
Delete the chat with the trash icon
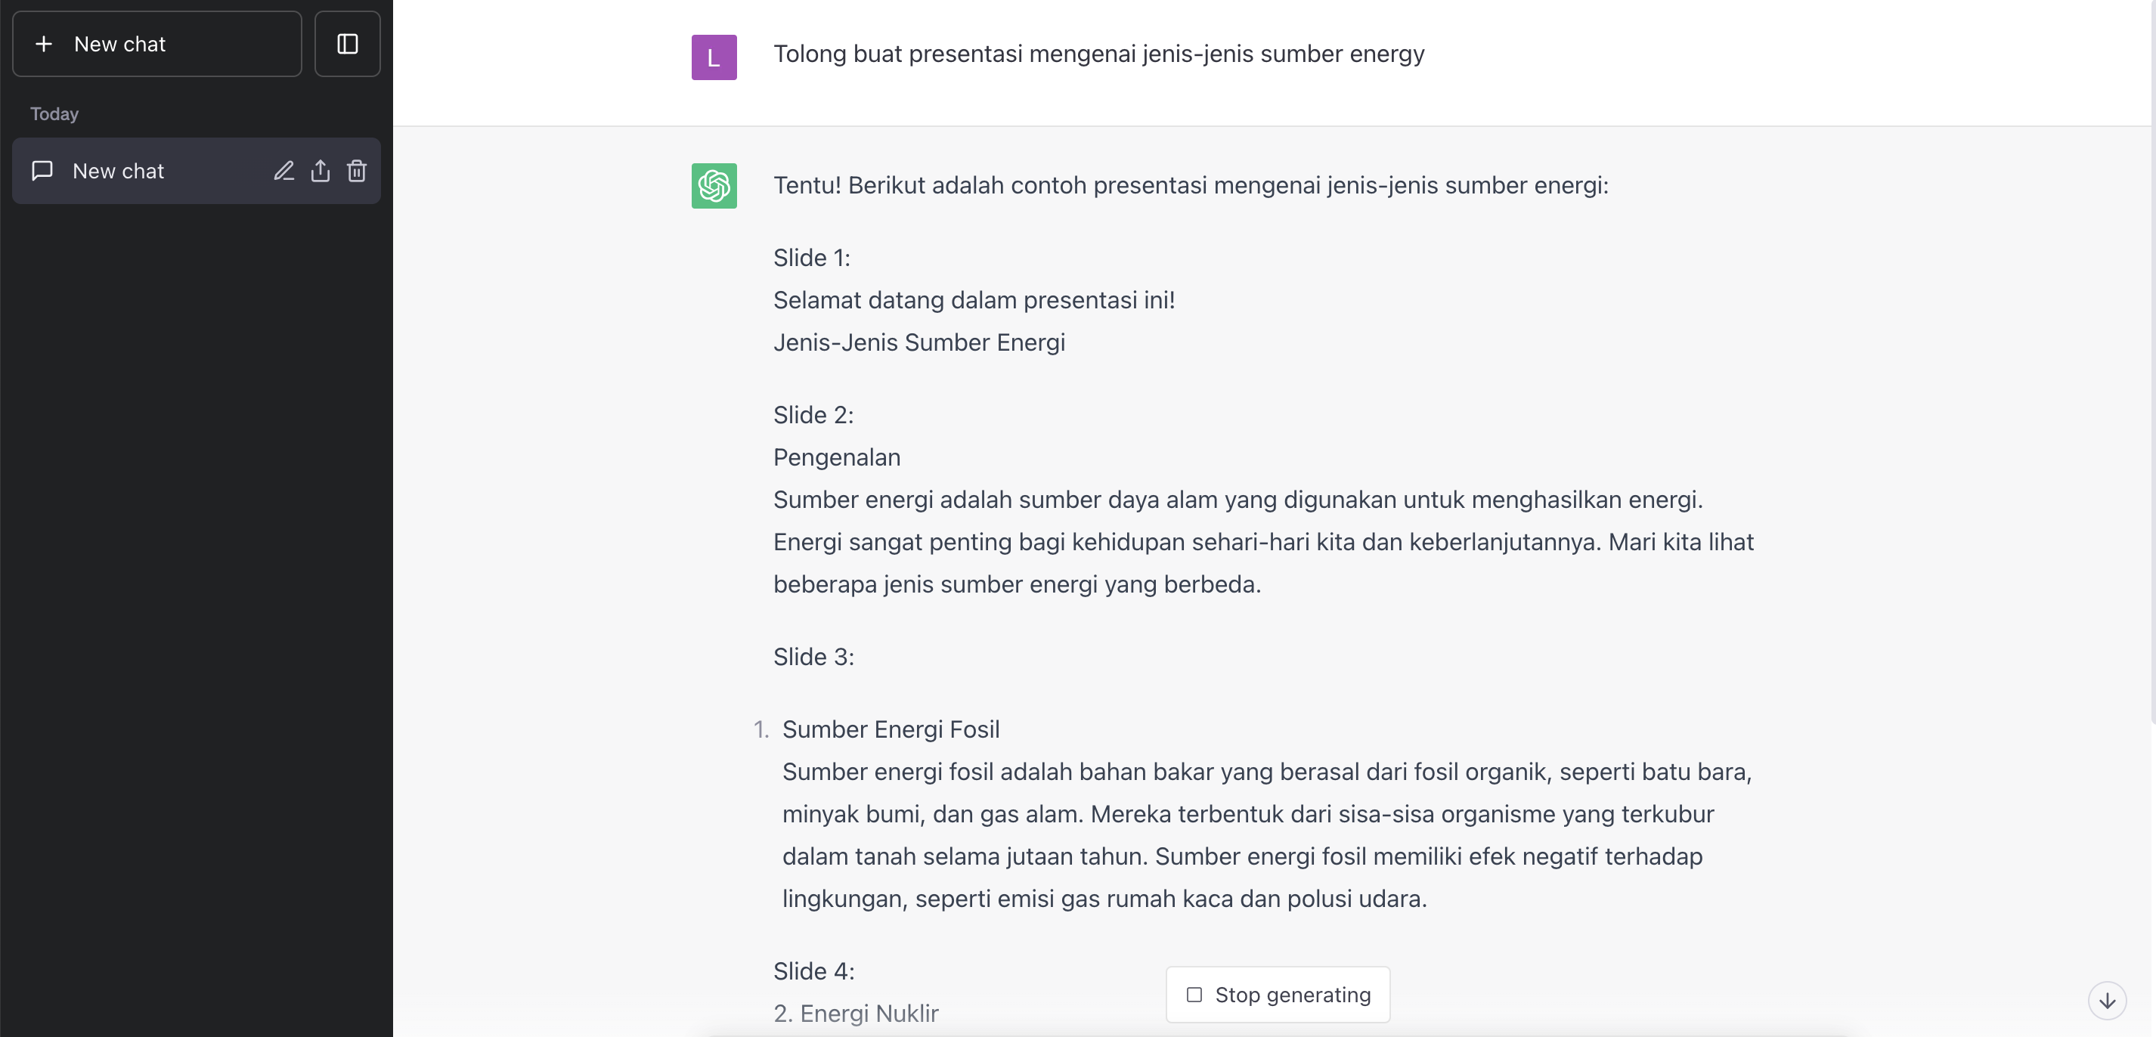click(x=358, y=171)
